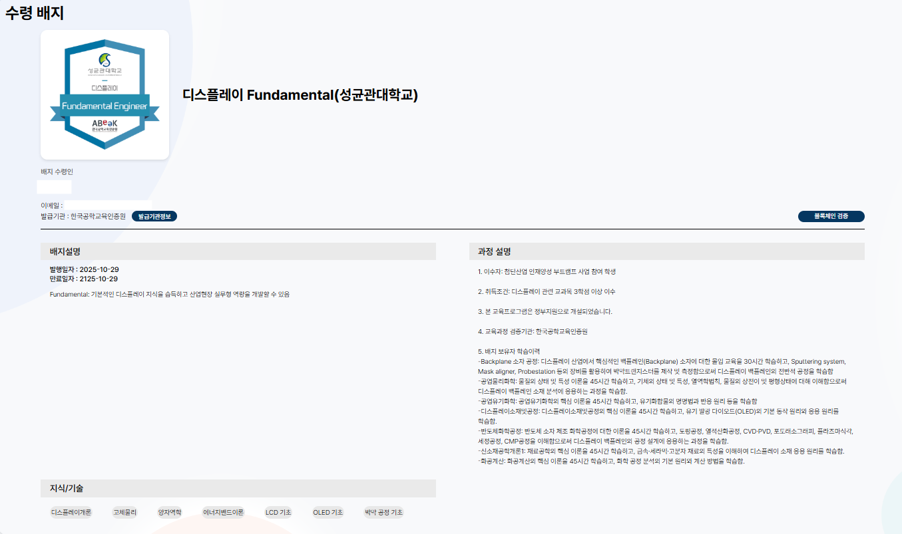902x534 pixels.
Task: Click the 과정 설명 section header
Action: point(666,251)
